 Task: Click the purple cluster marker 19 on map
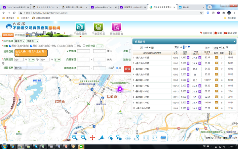[x=120, y=89]
